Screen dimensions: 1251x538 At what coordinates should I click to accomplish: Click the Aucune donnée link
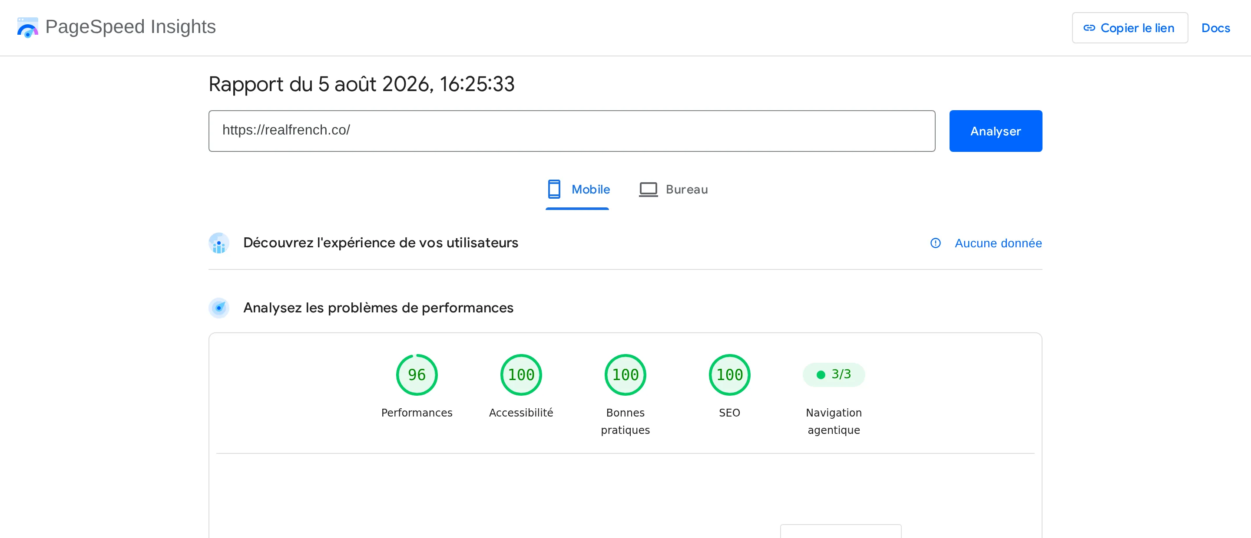[998, 243]
